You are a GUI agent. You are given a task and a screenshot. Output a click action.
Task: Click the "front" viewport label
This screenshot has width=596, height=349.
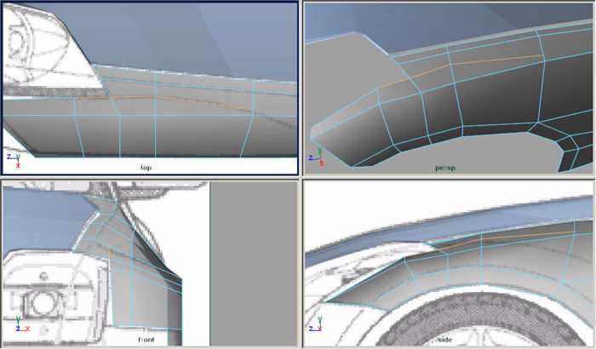point(146,339)
